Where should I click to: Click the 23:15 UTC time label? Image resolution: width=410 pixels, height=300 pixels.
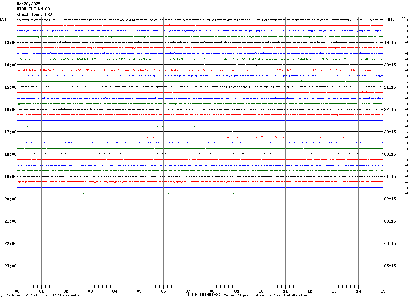click(390, 132)
